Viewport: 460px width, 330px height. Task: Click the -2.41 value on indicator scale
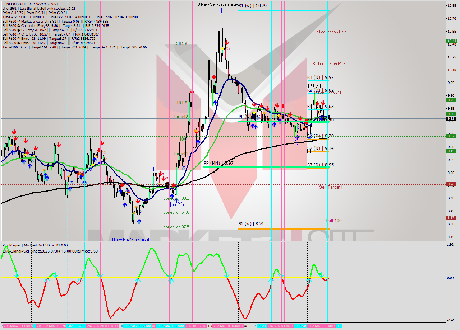coord(451,320)
